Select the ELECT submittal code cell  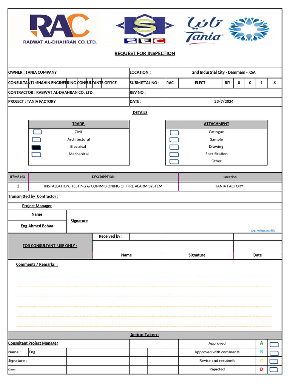pyautogui.click(x=200, y=83)
